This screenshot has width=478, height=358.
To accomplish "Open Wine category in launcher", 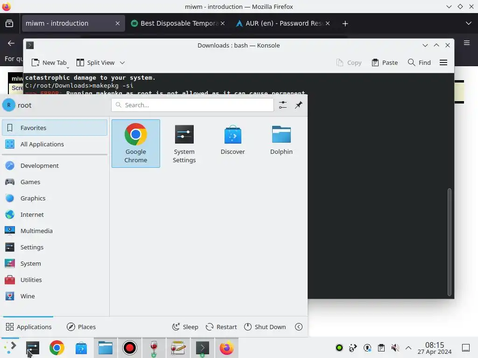I will coord(55,296).
